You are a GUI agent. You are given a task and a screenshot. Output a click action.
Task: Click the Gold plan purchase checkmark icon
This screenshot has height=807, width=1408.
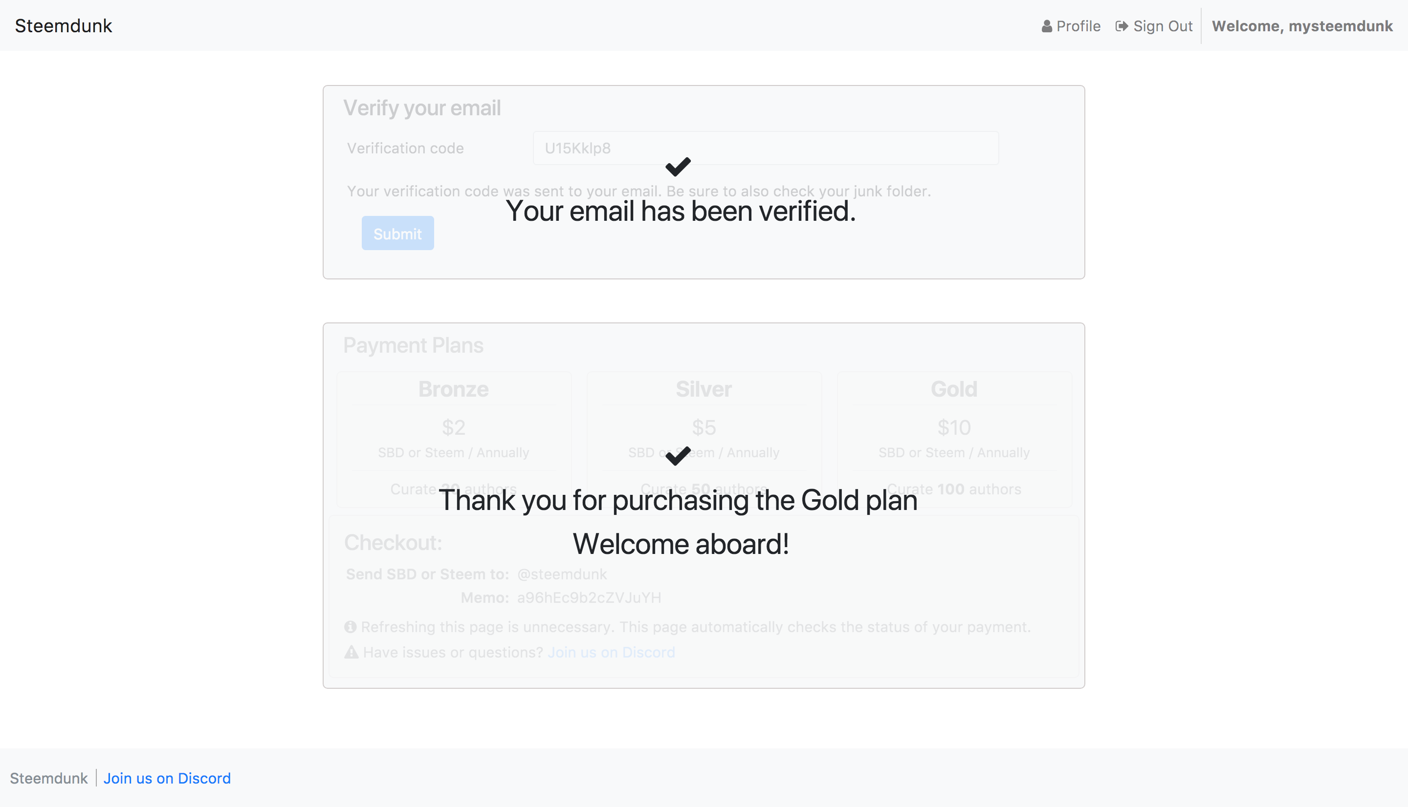pos(678,456)
